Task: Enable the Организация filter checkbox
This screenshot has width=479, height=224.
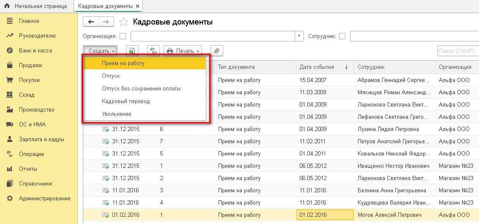Action: click(x=123, y=36)
